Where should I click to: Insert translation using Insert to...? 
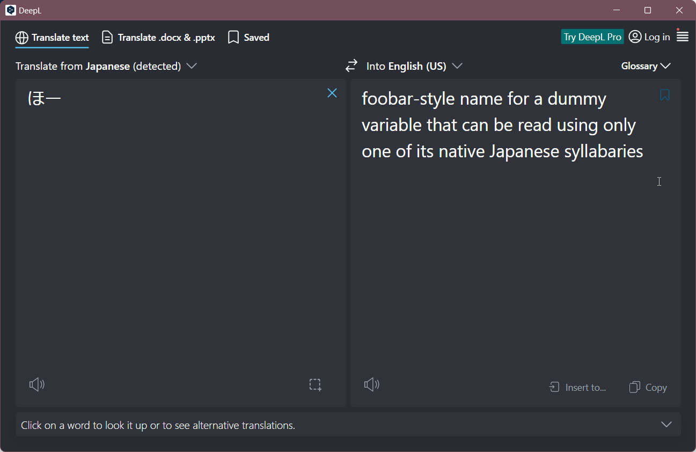[x=577, y=387]
